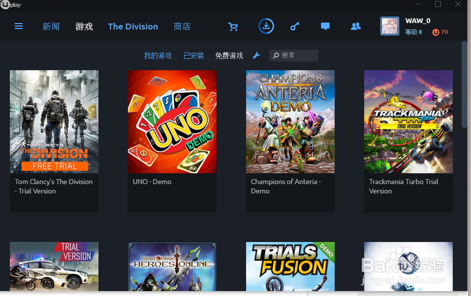Open the police car Trial Version cover
Viewport: 471px width, 296px height.
[x=54, y=267]
